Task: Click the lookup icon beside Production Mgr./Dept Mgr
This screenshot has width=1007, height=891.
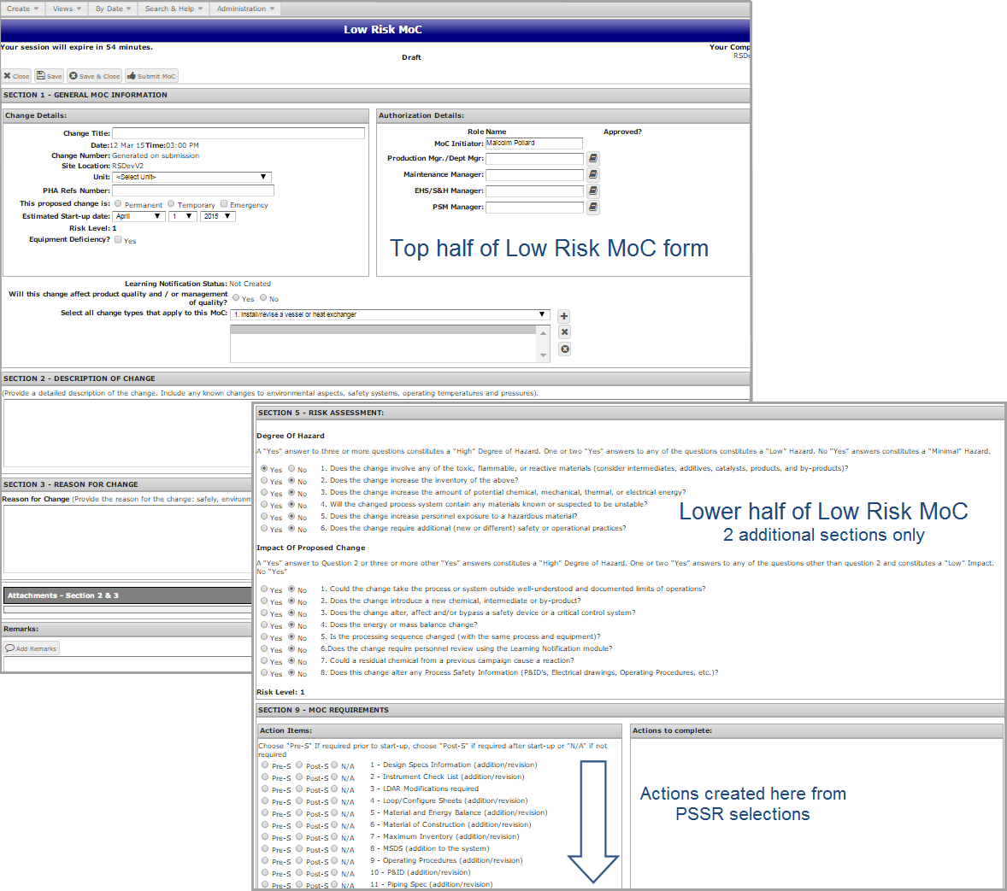Action: [593, 158]
